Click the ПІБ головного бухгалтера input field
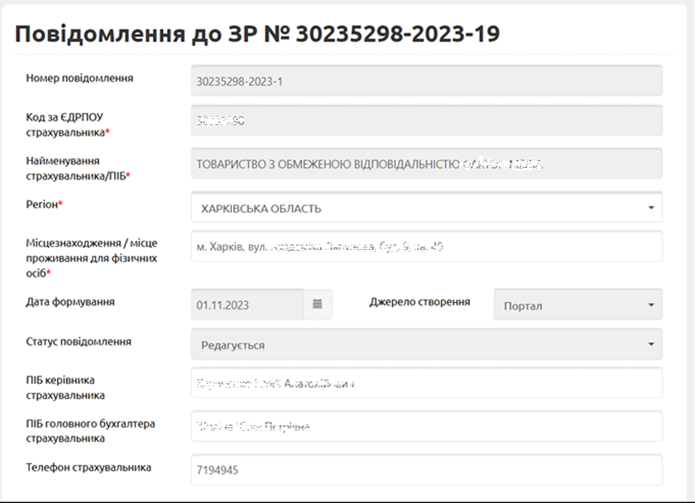Screen dimensions: 695x503 [x=426, y=427]
